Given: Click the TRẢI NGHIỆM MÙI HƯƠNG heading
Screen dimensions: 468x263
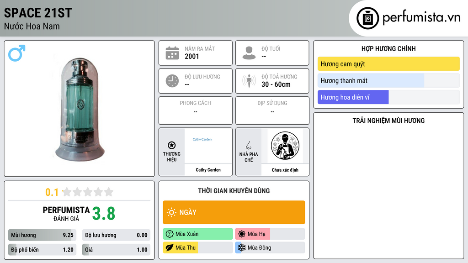Looking at the screenshot, I should coord(388,121).
